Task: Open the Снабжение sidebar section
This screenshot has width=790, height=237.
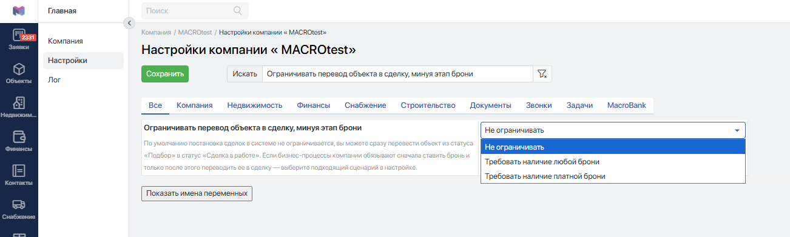Action: click(19, 209)
